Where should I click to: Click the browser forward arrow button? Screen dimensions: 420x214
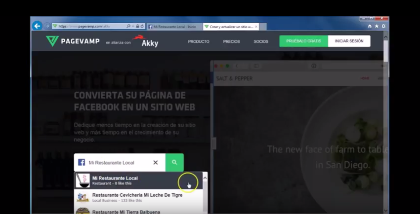pyautogui.click(x=47, y=26)
